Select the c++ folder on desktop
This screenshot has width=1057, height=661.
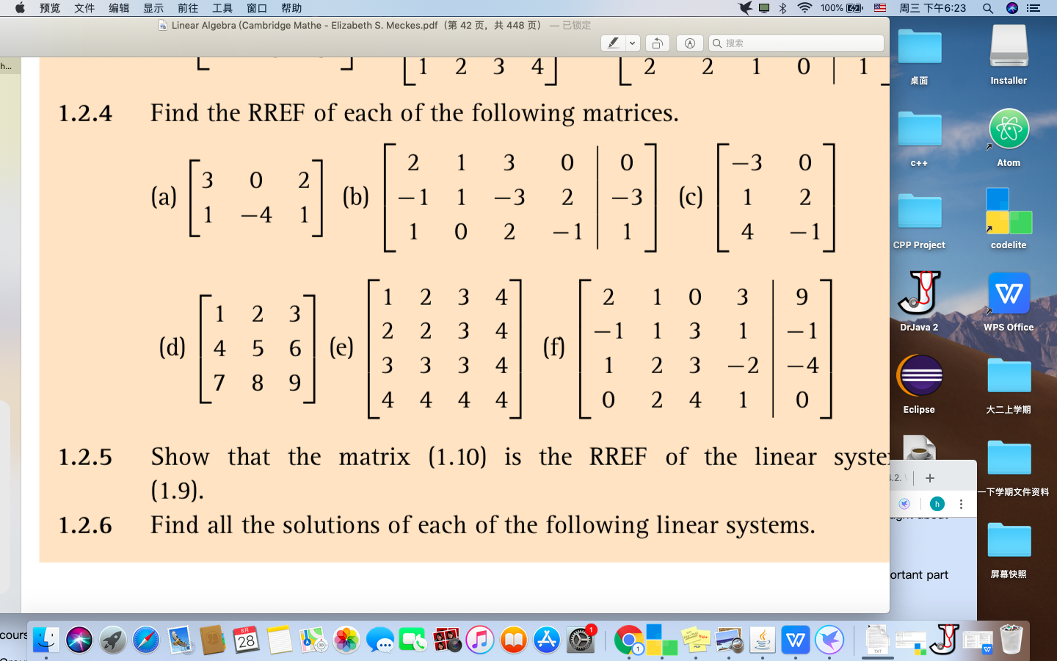tap(919, 137)
